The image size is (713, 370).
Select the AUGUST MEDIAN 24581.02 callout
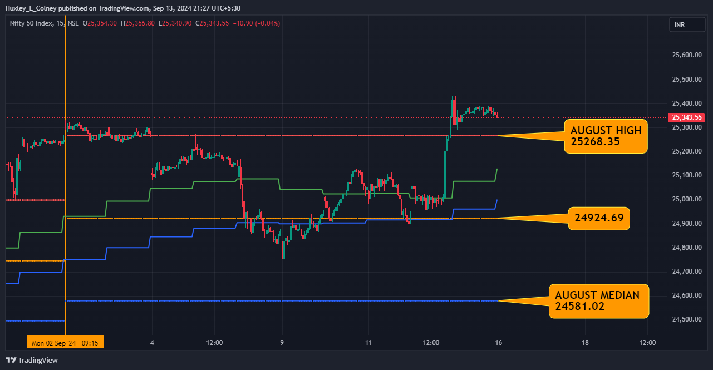click(598, 300)
